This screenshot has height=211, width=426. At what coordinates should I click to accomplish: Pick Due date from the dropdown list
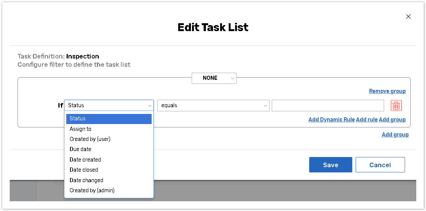click(x=80, y=149)
